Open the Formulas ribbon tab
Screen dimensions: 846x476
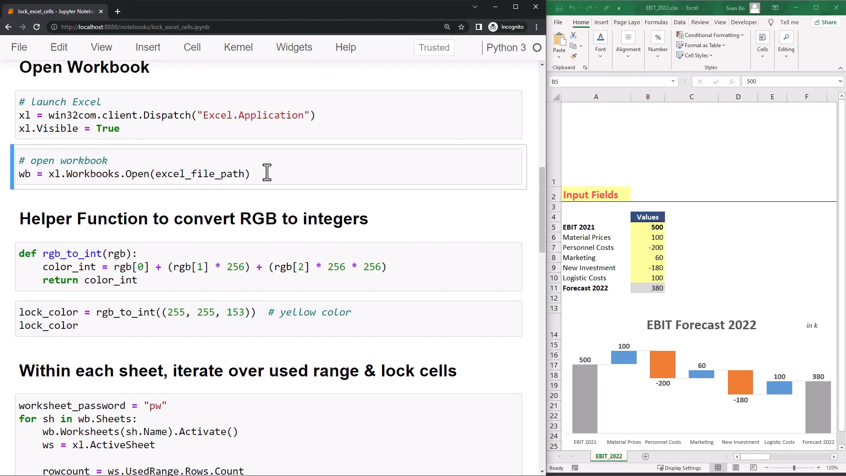(656, 22)
